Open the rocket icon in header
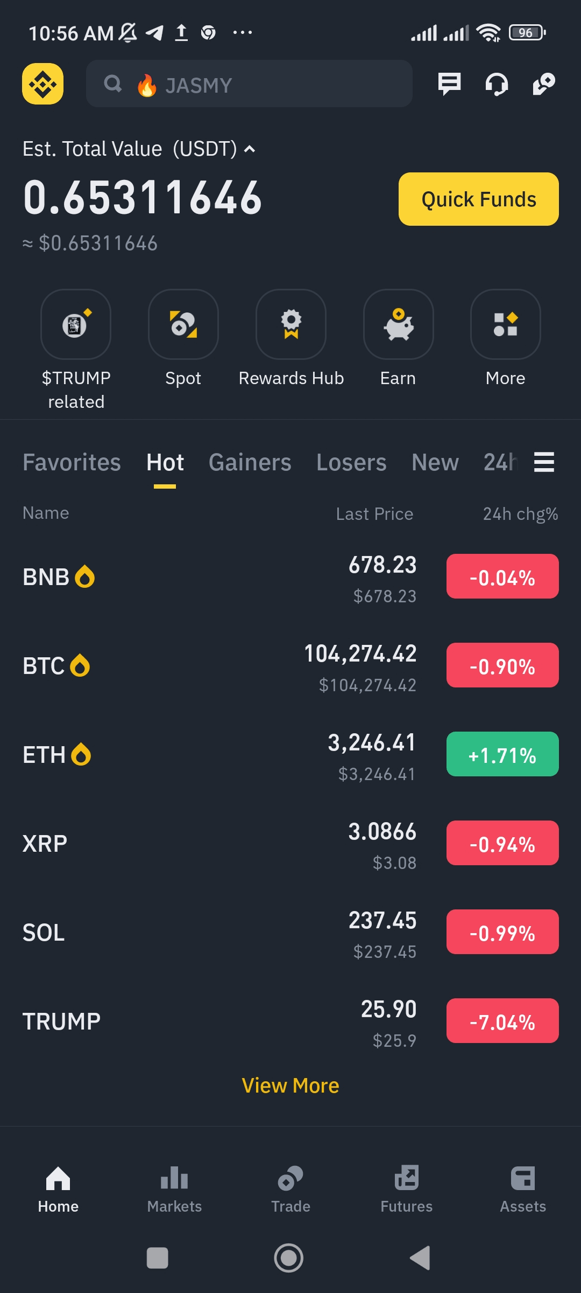Image resolution: width=581 pixels, height=1293 pixels. coord(544,84)
